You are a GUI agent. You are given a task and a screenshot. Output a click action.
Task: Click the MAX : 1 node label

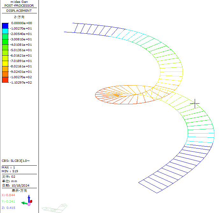9,167
